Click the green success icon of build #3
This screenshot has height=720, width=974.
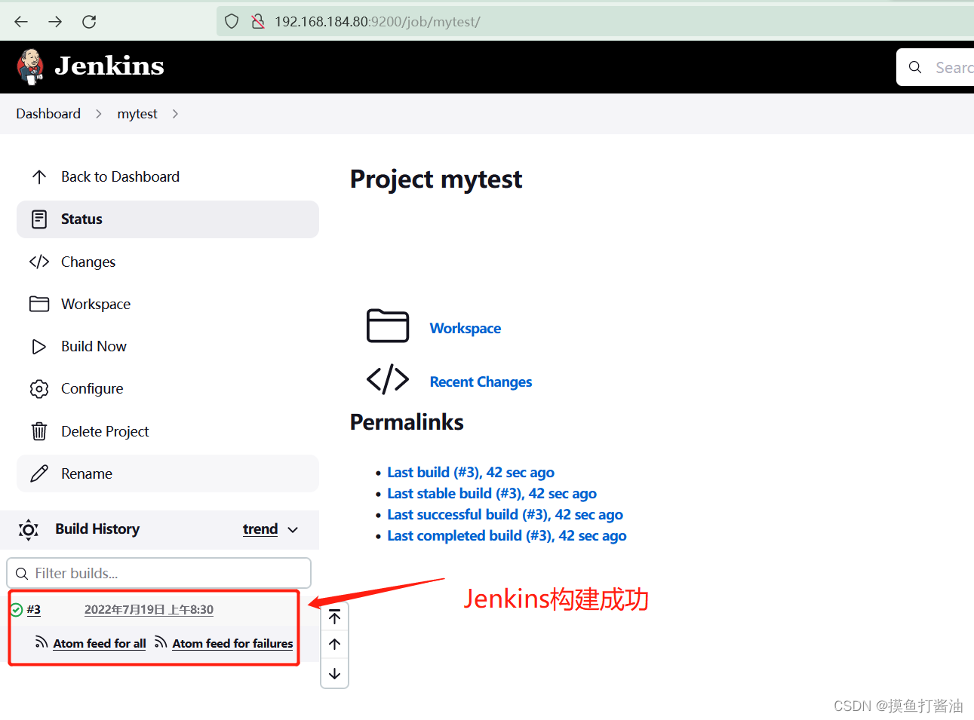point(17,610)
